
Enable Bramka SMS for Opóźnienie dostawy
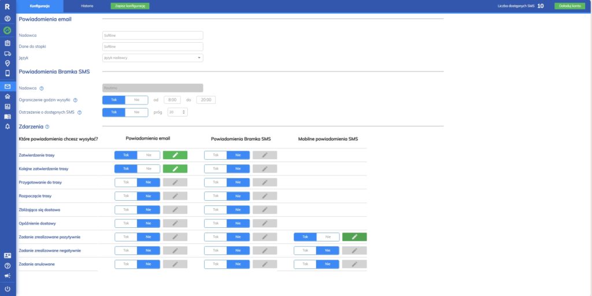(x=215, y=223)
